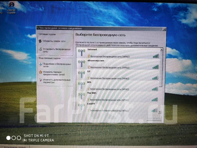Image resolution: width=197 pixels, height=148 pixels.
Task: Click refresh network list icon
Action: [x=40, y=41]
